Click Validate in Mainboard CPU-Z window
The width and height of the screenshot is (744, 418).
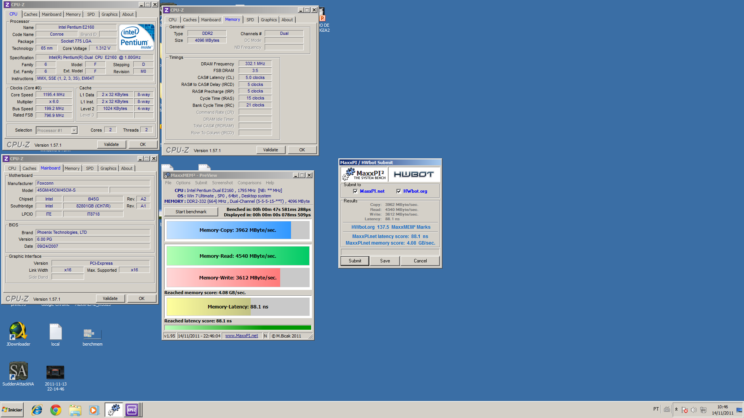(x=110, y=298)
